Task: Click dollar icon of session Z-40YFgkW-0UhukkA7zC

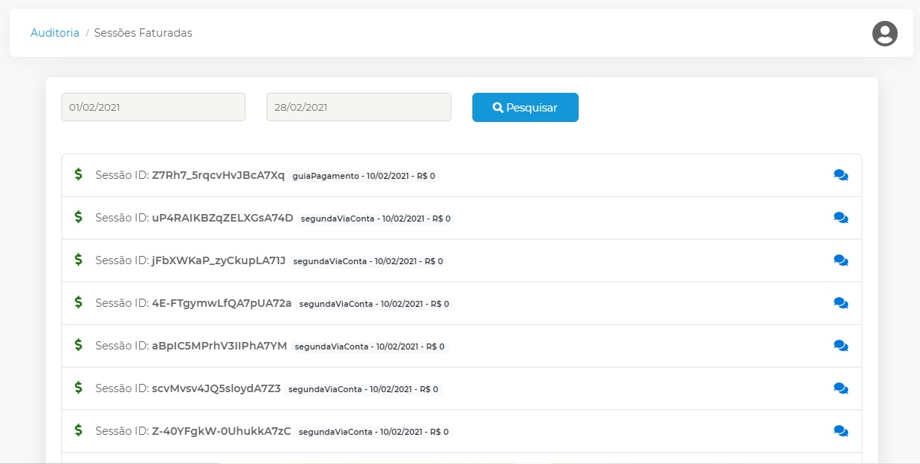Action: click(x=79, y=430)
